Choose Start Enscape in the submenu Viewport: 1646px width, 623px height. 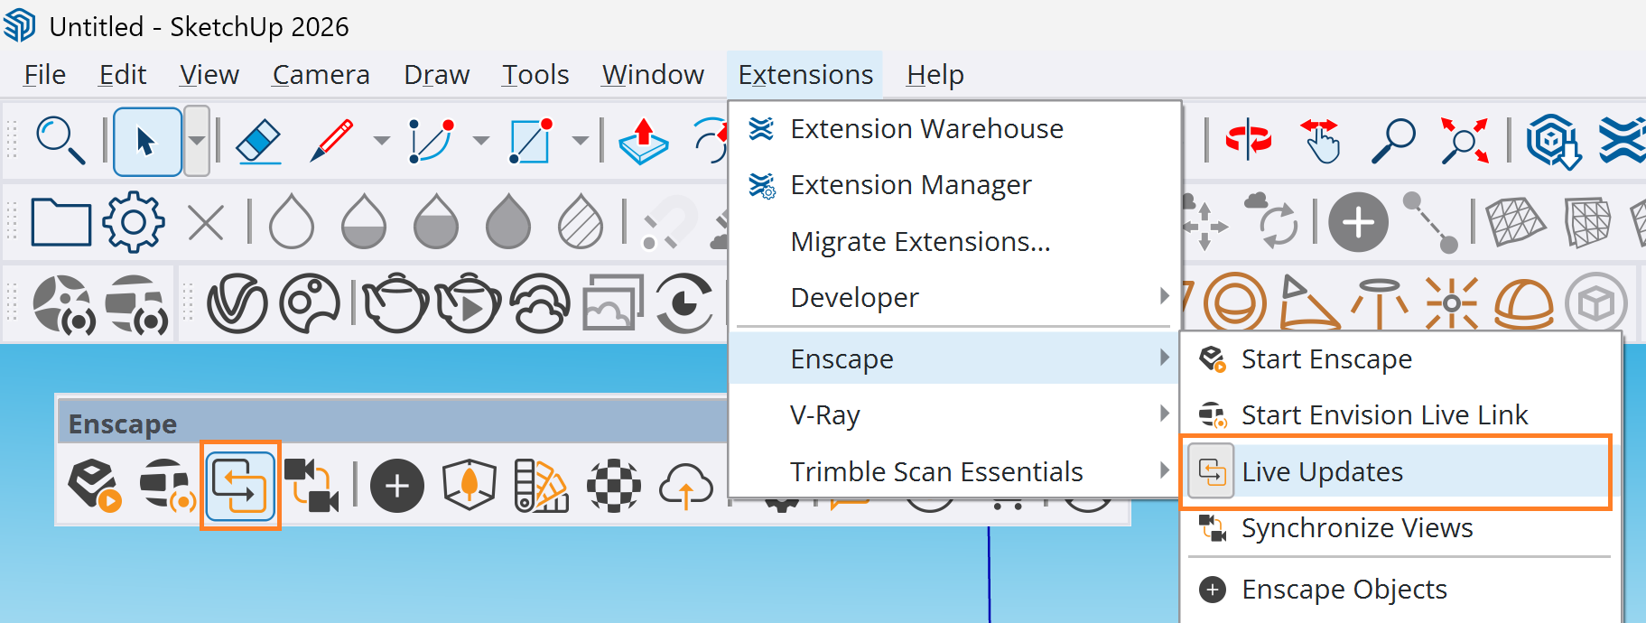pos(1401,359)
